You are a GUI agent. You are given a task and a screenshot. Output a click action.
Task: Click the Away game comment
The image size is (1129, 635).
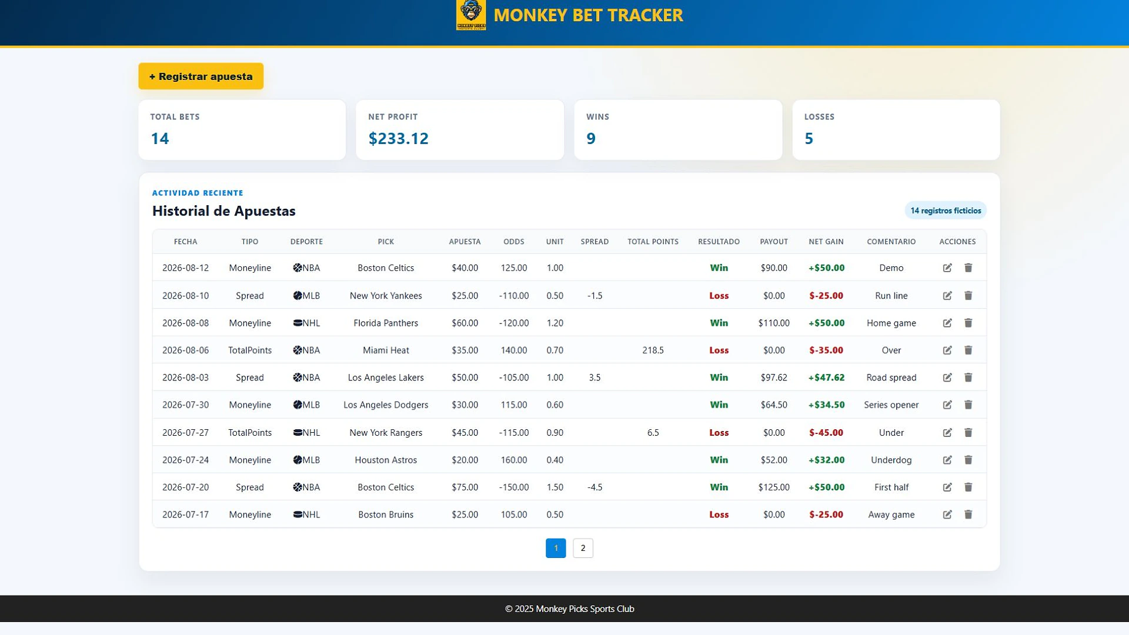point(891,514)
